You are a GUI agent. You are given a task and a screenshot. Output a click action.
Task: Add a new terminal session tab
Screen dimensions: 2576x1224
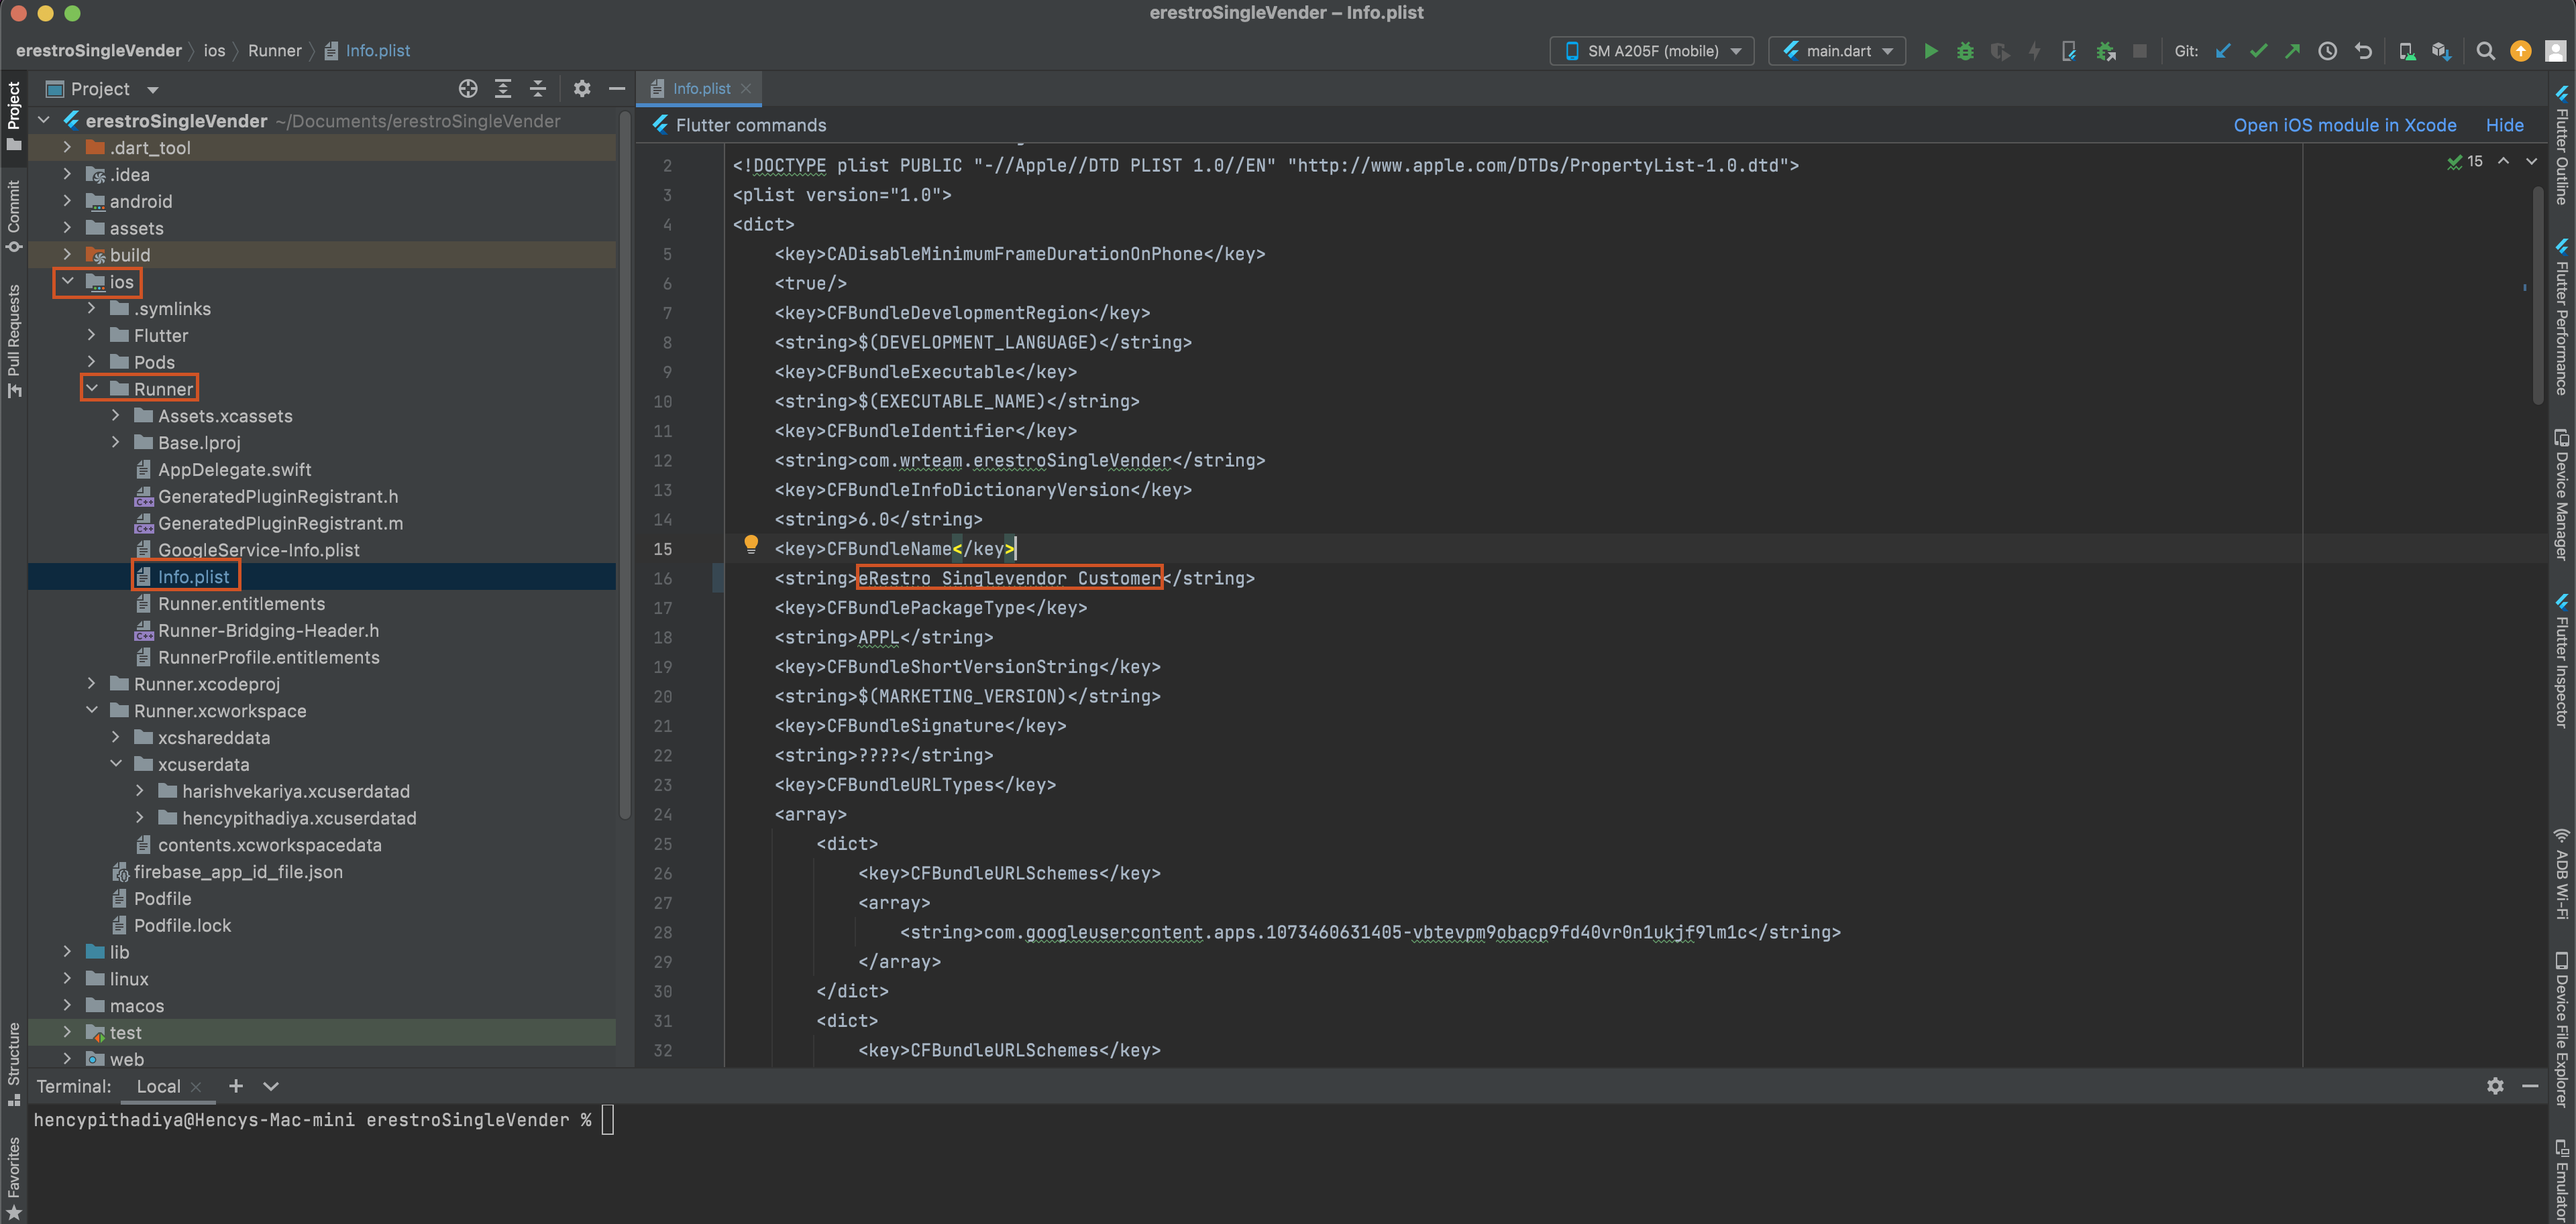click(235, 1086)
